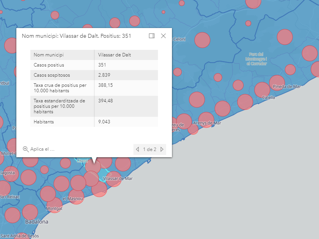Click the Badalona map label
Image resolution: width=319 pixels, height=239 pixels.
(x=37, y=222)
